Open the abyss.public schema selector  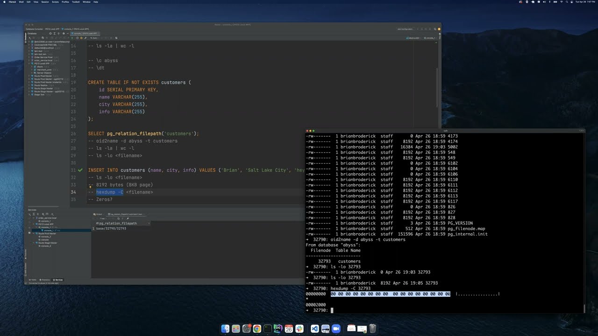pyautogui.click(x=413, y=38)
